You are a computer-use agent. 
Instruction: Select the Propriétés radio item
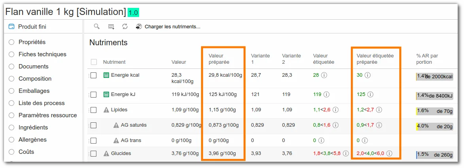click(11, 42)
